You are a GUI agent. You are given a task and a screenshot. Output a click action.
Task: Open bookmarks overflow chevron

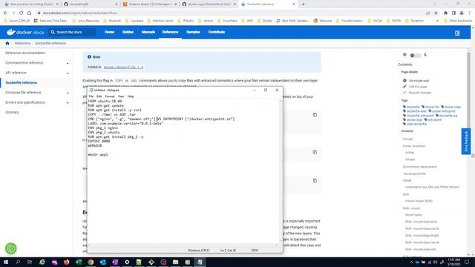pos(437,21)
